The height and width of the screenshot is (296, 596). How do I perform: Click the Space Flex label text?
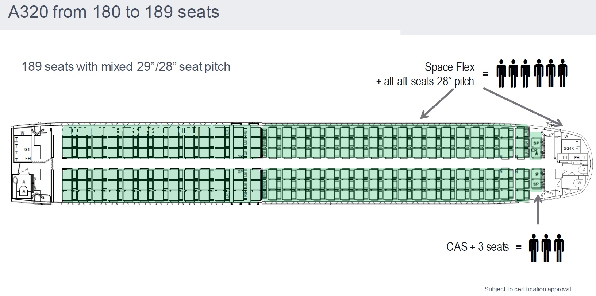[450, 67]
